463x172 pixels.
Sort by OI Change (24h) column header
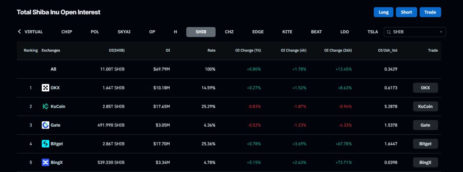click(x=338, y=50)
